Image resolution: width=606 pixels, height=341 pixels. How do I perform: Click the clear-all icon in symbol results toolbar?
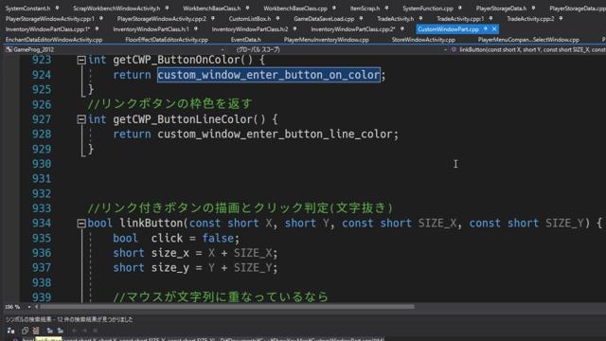[36, 331]
